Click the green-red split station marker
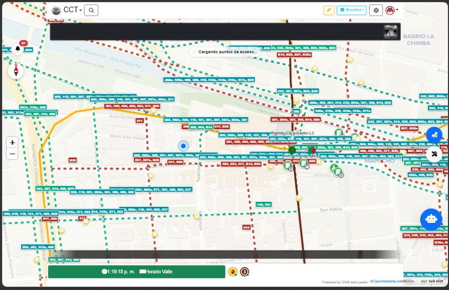Screen dimensions: 449x290 tap(312, 150)
